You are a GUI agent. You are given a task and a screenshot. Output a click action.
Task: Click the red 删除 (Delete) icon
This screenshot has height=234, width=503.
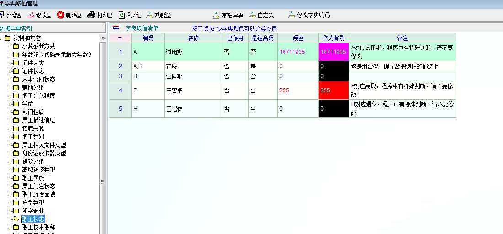pyautogui.click(x=60, y=15)
